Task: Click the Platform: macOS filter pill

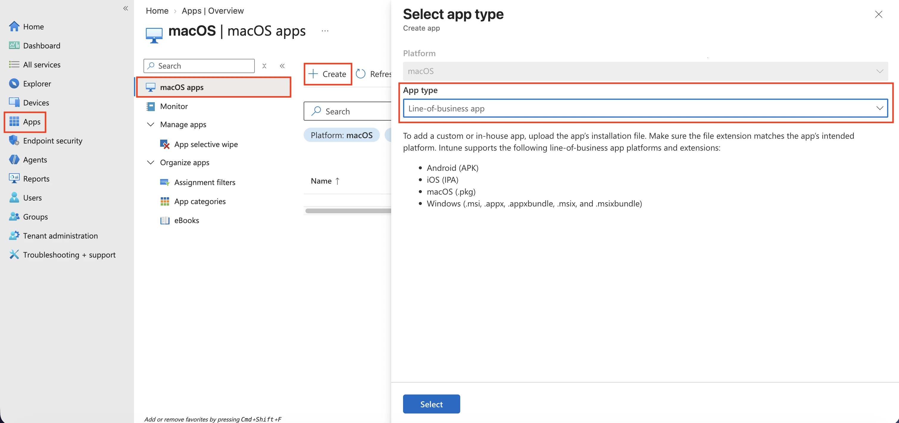Action: click(341, 135)
